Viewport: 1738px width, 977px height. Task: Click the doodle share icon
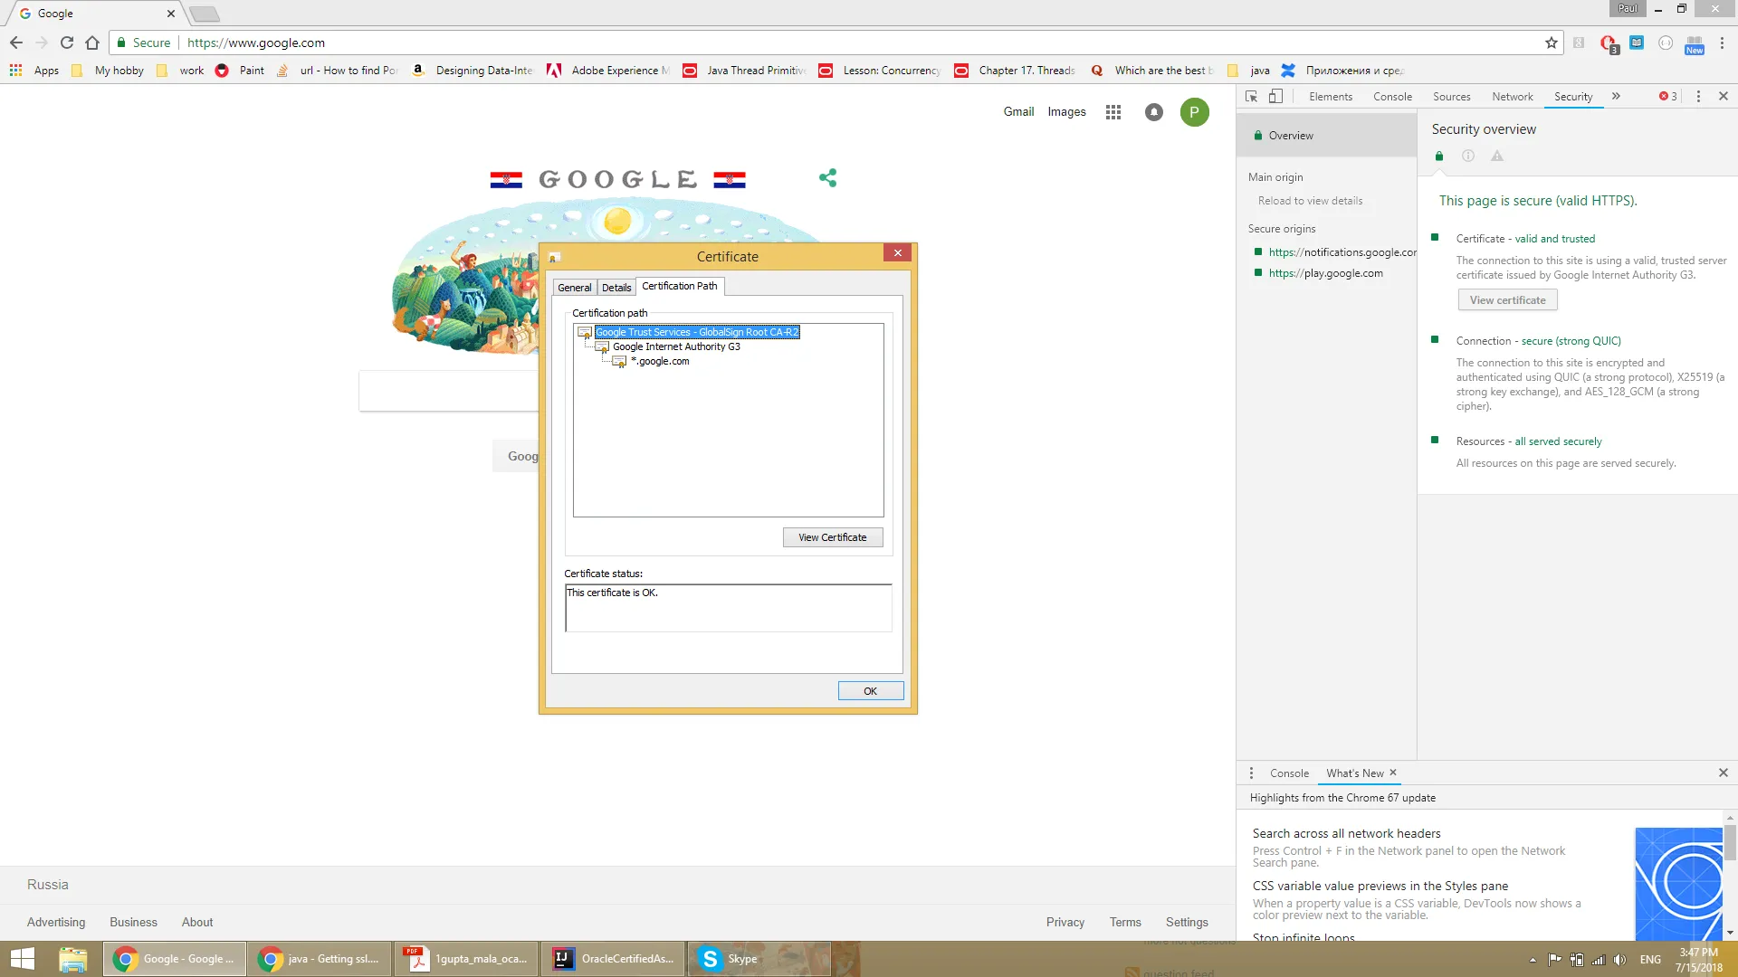(827, 178)
